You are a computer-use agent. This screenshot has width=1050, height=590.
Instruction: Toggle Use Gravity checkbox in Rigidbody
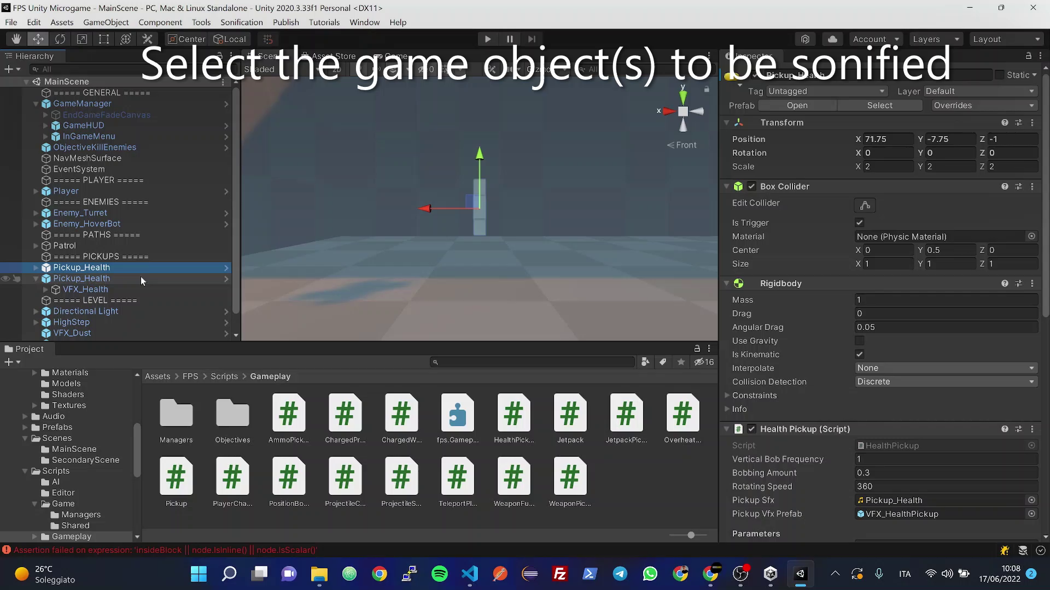click(860, 340)
